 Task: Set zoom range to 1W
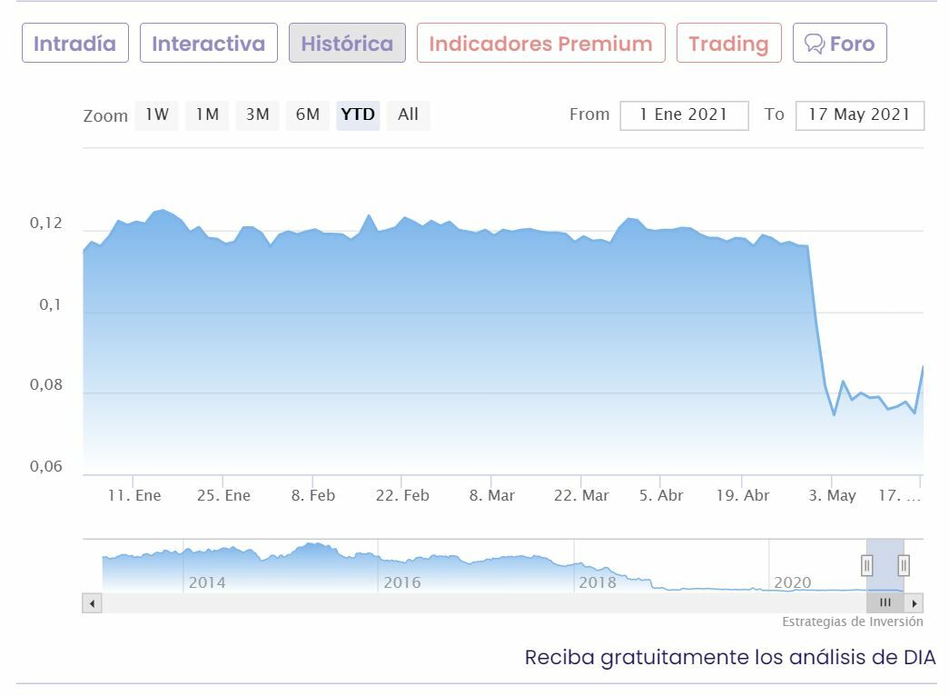[157, 114]
